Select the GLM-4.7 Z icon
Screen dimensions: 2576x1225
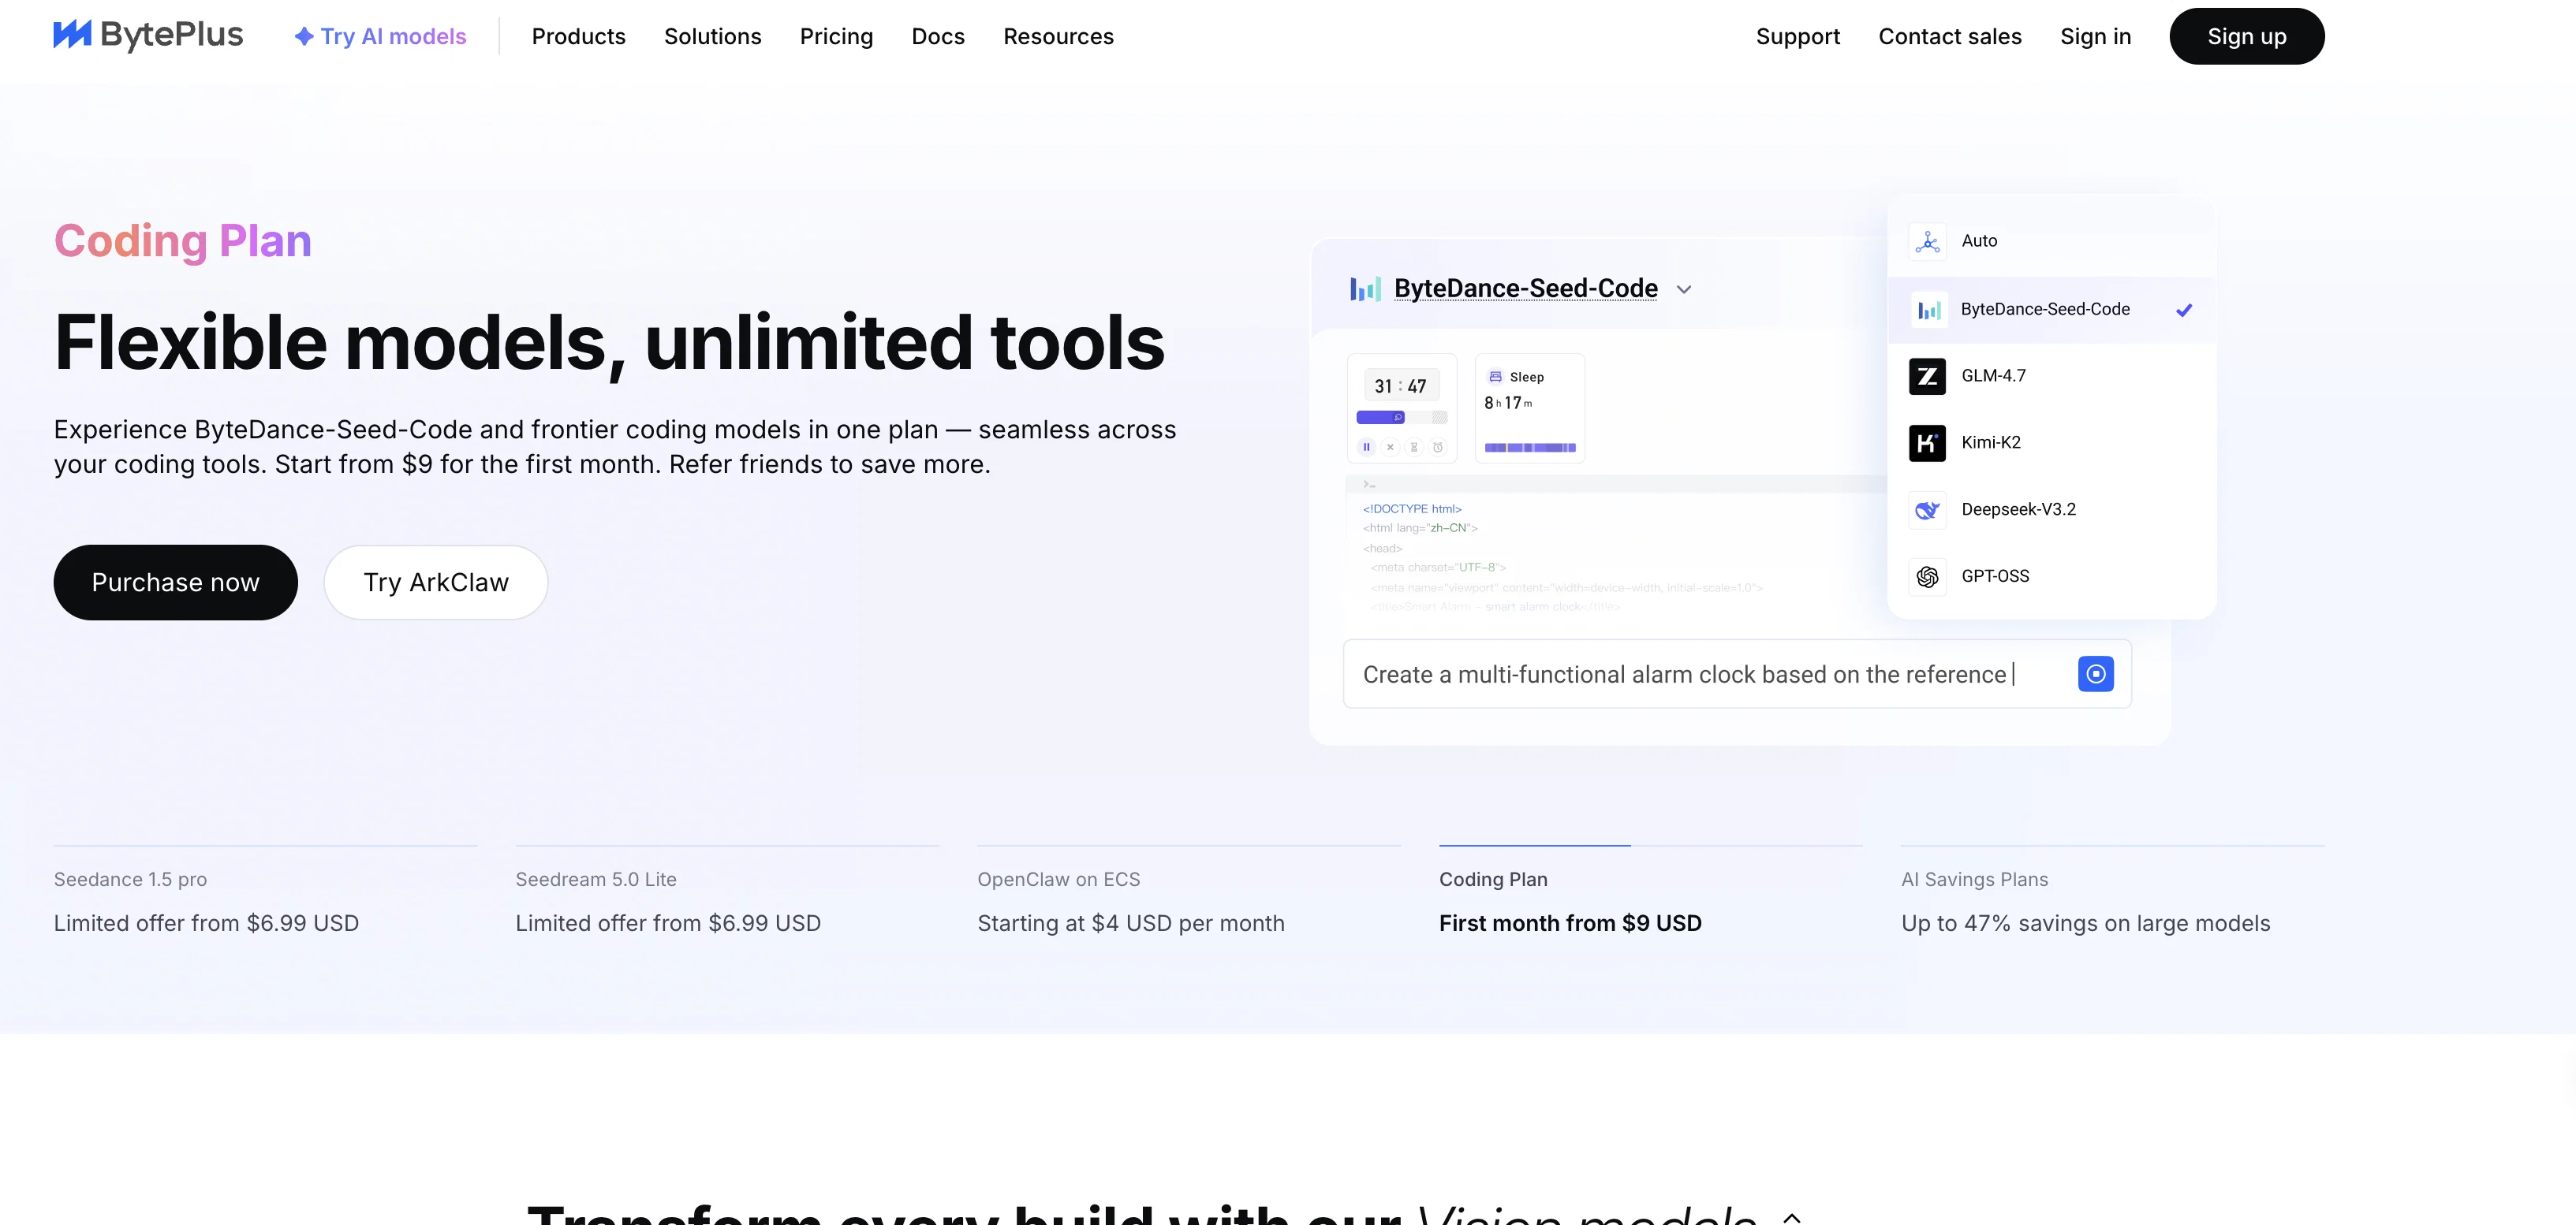point(1927,376)
